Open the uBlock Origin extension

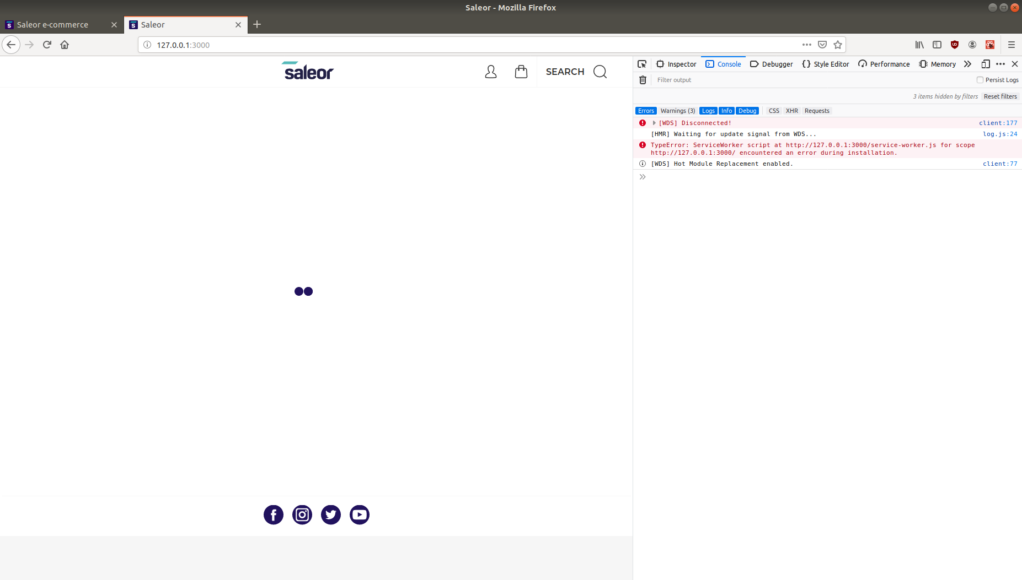coord(954,45)
